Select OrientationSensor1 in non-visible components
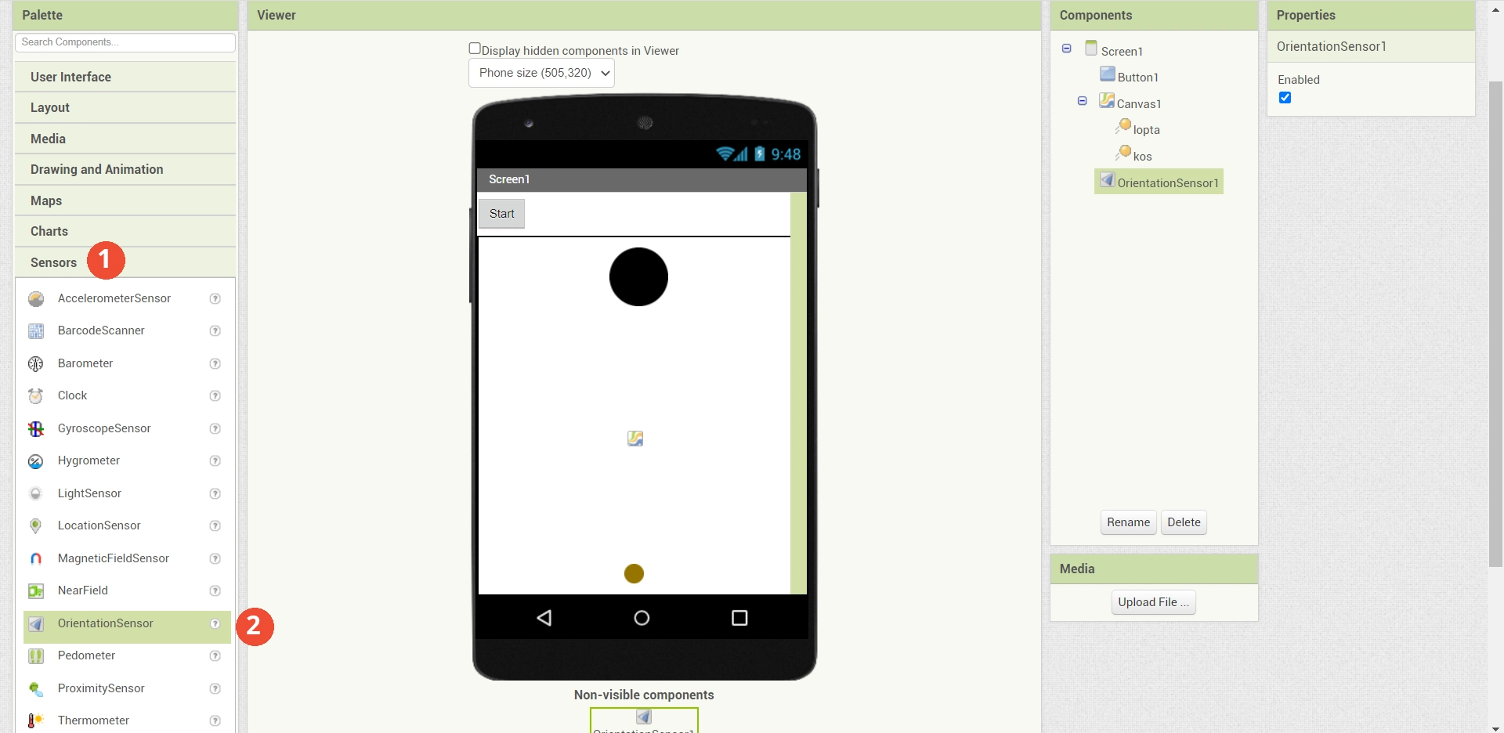Image resolution: width=1504 pixels, height=733 pixels. tap(644, 720)
